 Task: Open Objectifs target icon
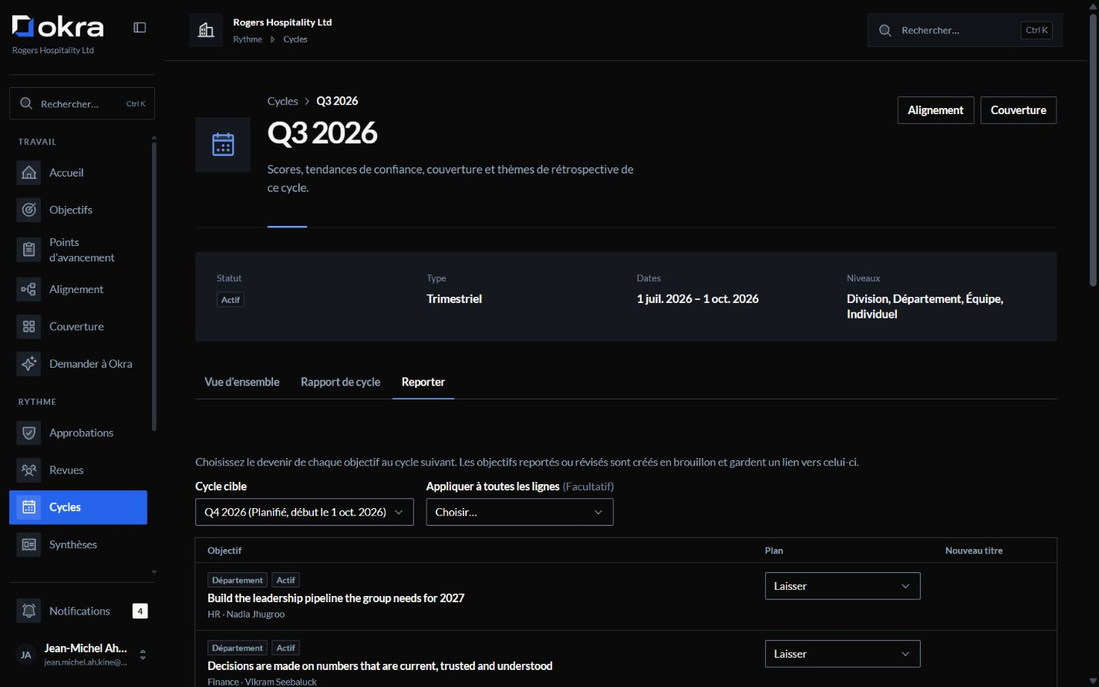29,210
